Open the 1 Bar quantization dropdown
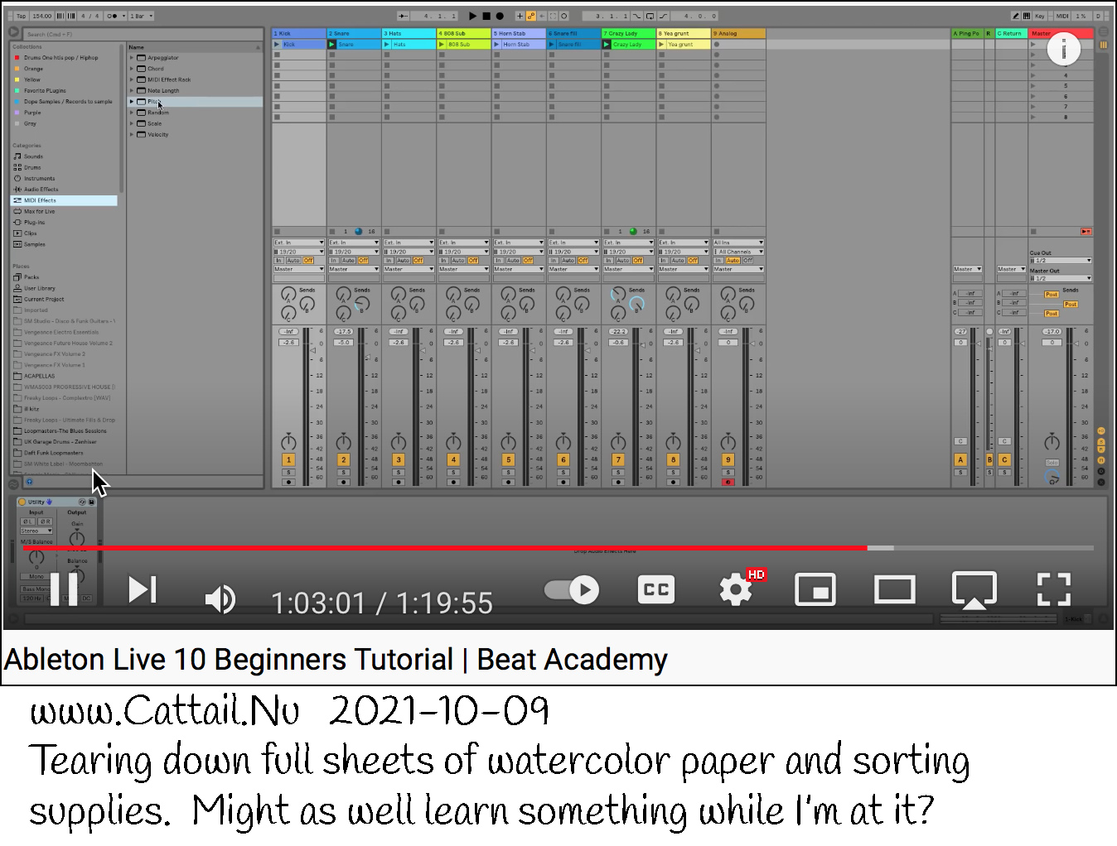The image size is (1117, 846). (x=141, y=16)
